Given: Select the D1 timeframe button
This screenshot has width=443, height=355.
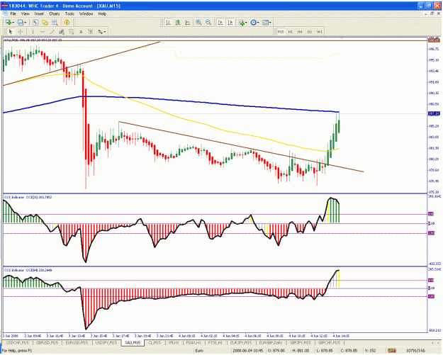Looking at the screenshot, I should [310, 32].
